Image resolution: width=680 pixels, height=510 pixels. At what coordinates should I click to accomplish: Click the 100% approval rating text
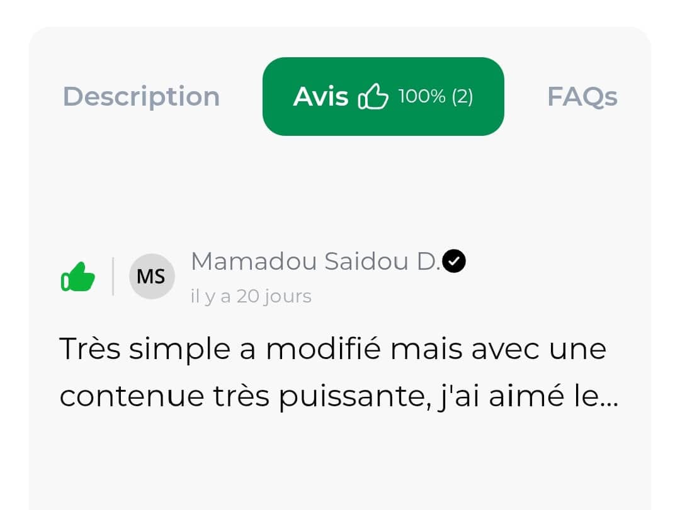click(422, 97)
